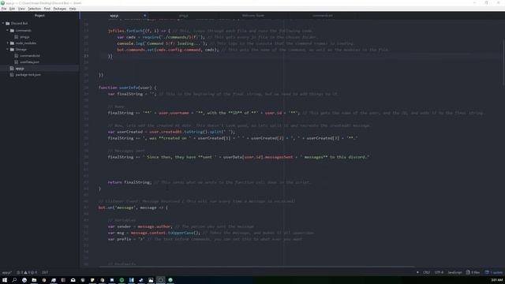This screenshot has width=505, height=284.
Task: Open the File menu
Action: click(4, 9)
